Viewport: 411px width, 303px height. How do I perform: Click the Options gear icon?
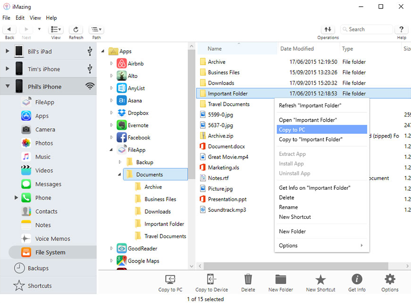[x=390, y=279]
